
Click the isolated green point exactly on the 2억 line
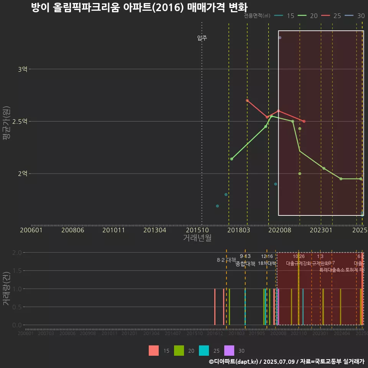coord(300,174)
